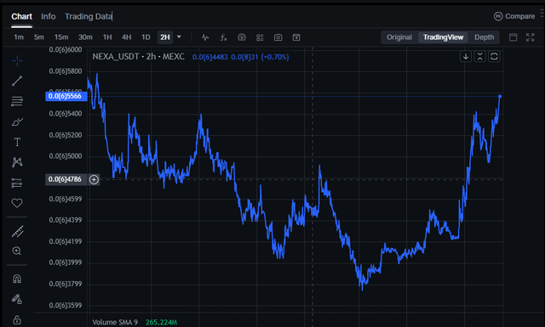
Task: Click the 0.0{6}6000 price axis label
Action: (x=66, y=49)
